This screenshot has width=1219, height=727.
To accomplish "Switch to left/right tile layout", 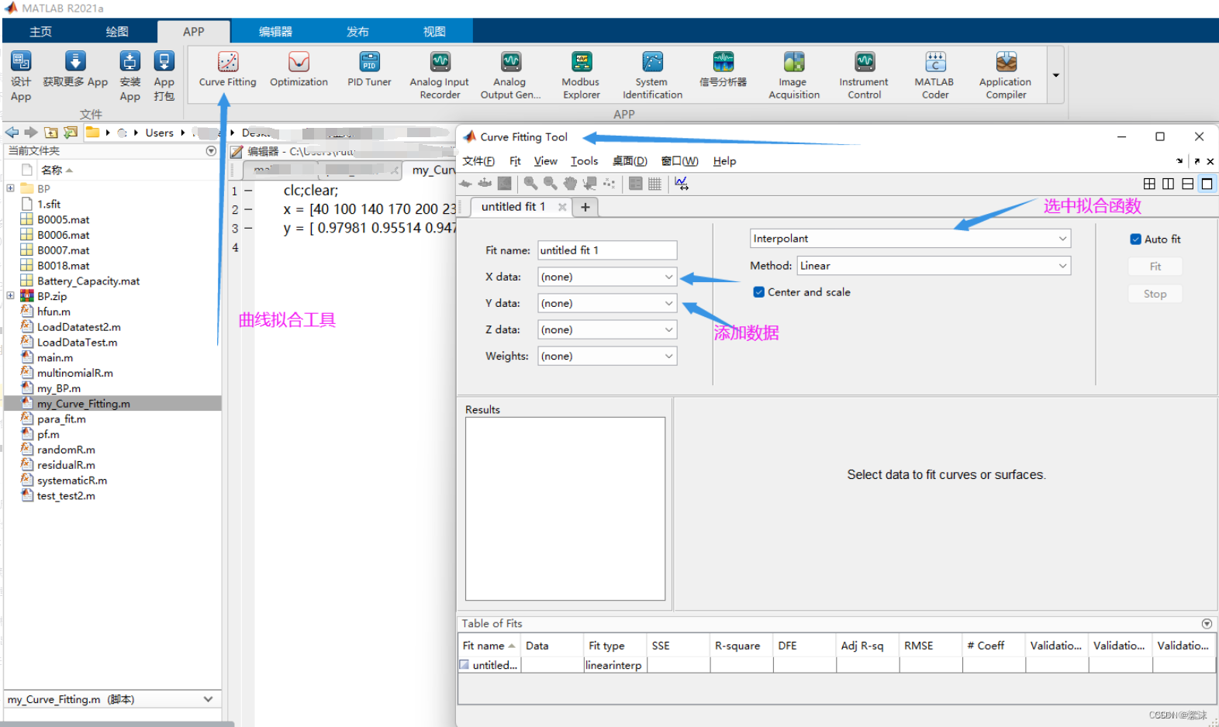I will [x=1169, y=184].
